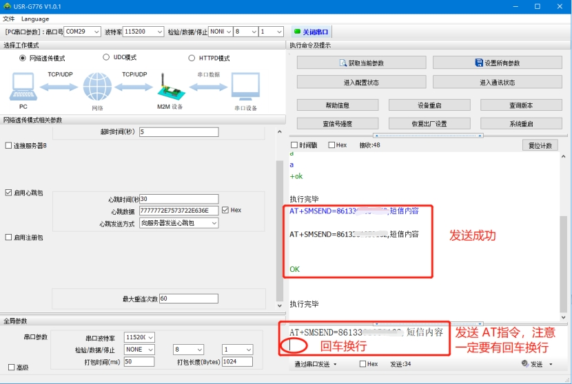This screenshot has width=572, height=384.
Task: Disable the 启用心跳包 checkbox
Action: (8, 193)
